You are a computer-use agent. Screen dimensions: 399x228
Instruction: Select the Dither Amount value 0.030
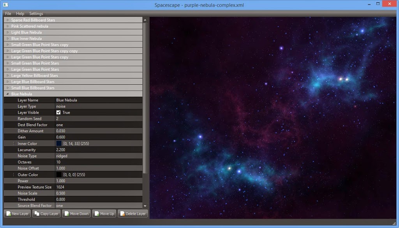point(60,131)
